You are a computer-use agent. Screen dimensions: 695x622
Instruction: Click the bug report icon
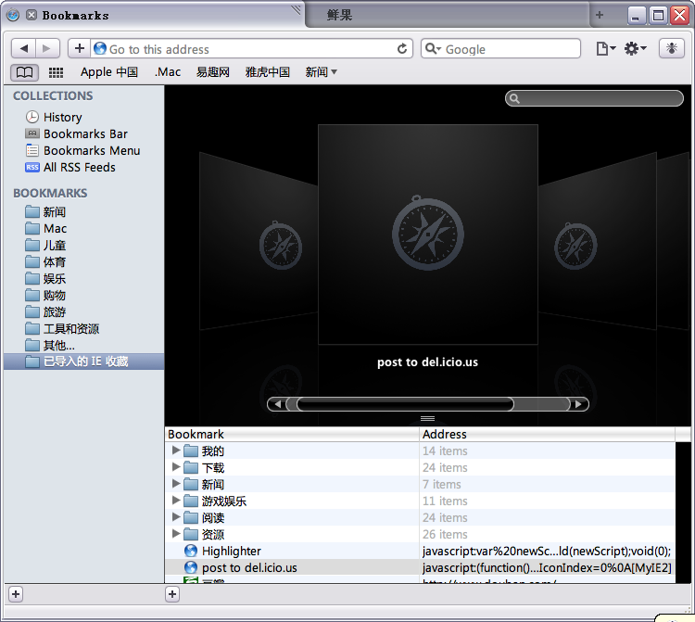coord(672,48)
